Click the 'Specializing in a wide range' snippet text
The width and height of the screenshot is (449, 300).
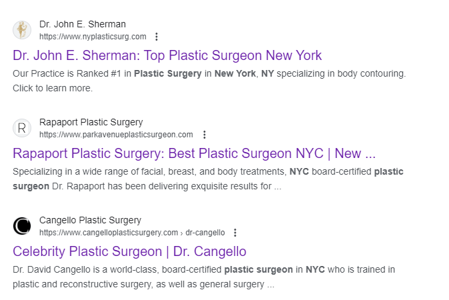pos(208,171)
